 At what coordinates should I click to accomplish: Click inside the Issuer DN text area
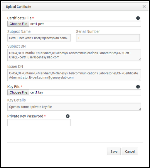click(x=74, y=75)
